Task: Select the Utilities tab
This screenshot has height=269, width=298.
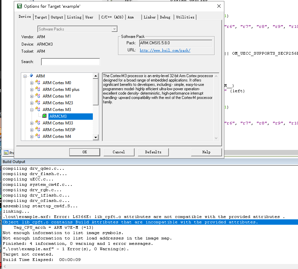Action: (185, 17)
